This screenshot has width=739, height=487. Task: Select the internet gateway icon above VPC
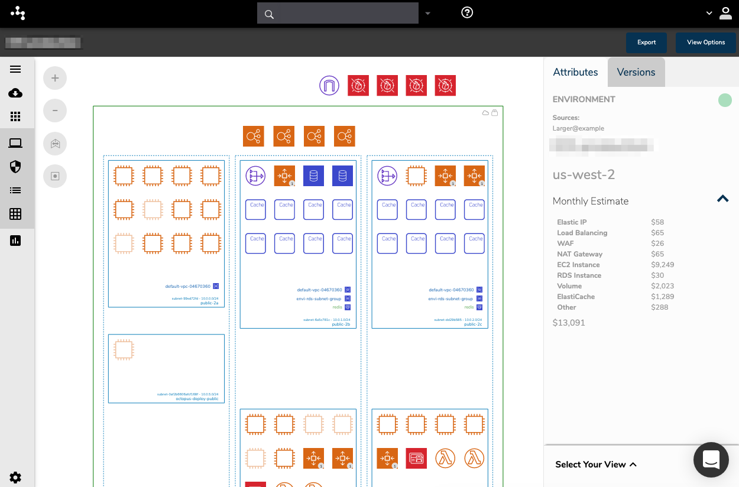[x=329, y=86]
